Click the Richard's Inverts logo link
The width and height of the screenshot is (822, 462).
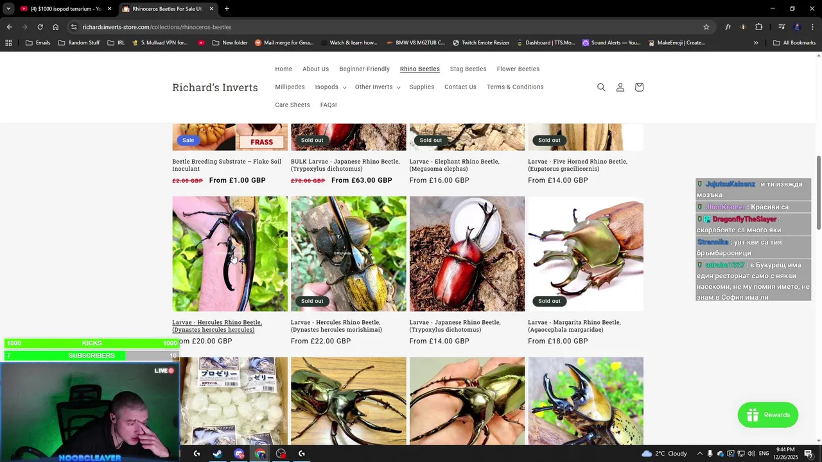[215, 87]
